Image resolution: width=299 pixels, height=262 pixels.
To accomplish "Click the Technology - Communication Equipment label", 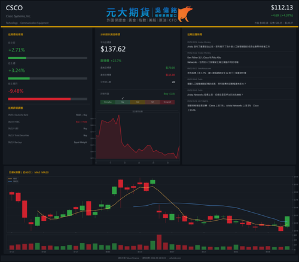I will point(27,23).
